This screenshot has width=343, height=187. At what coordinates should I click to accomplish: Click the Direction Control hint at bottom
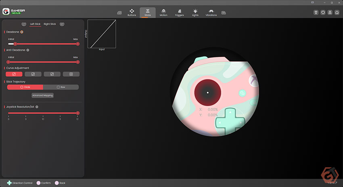[x=20, y=183]
